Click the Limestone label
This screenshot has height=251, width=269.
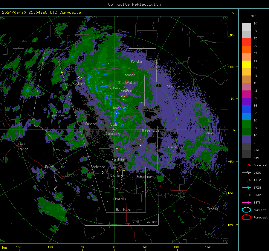[x=56, y=115]
